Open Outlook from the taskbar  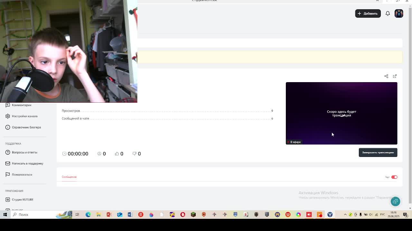click(x=120, y=215)
